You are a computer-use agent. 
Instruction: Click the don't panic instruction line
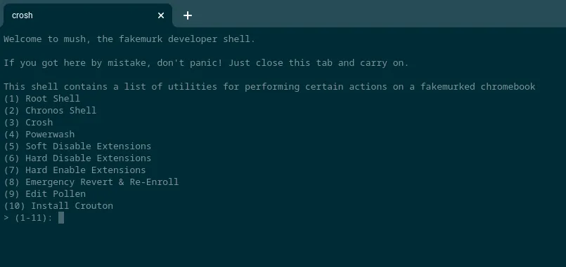(x=206, y=63)
